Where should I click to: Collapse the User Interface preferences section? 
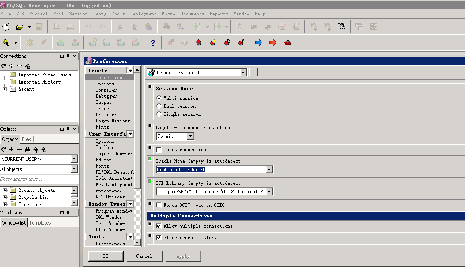pyautogui.click(x=130, y=134)
